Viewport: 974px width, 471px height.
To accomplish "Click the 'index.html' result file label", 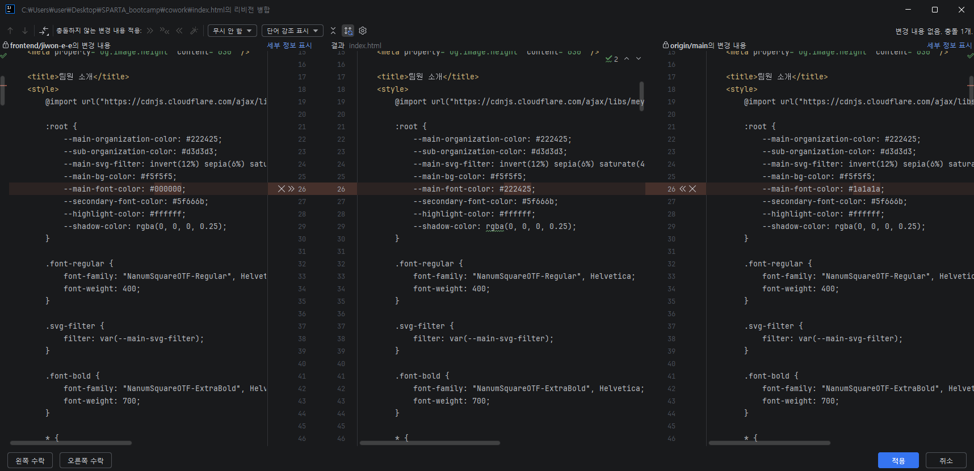I will coord(365,45).
